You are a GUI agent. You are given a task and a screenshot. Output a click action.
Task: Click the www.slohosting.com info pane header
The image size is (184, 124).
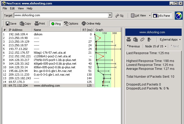(x=153, y=32)
